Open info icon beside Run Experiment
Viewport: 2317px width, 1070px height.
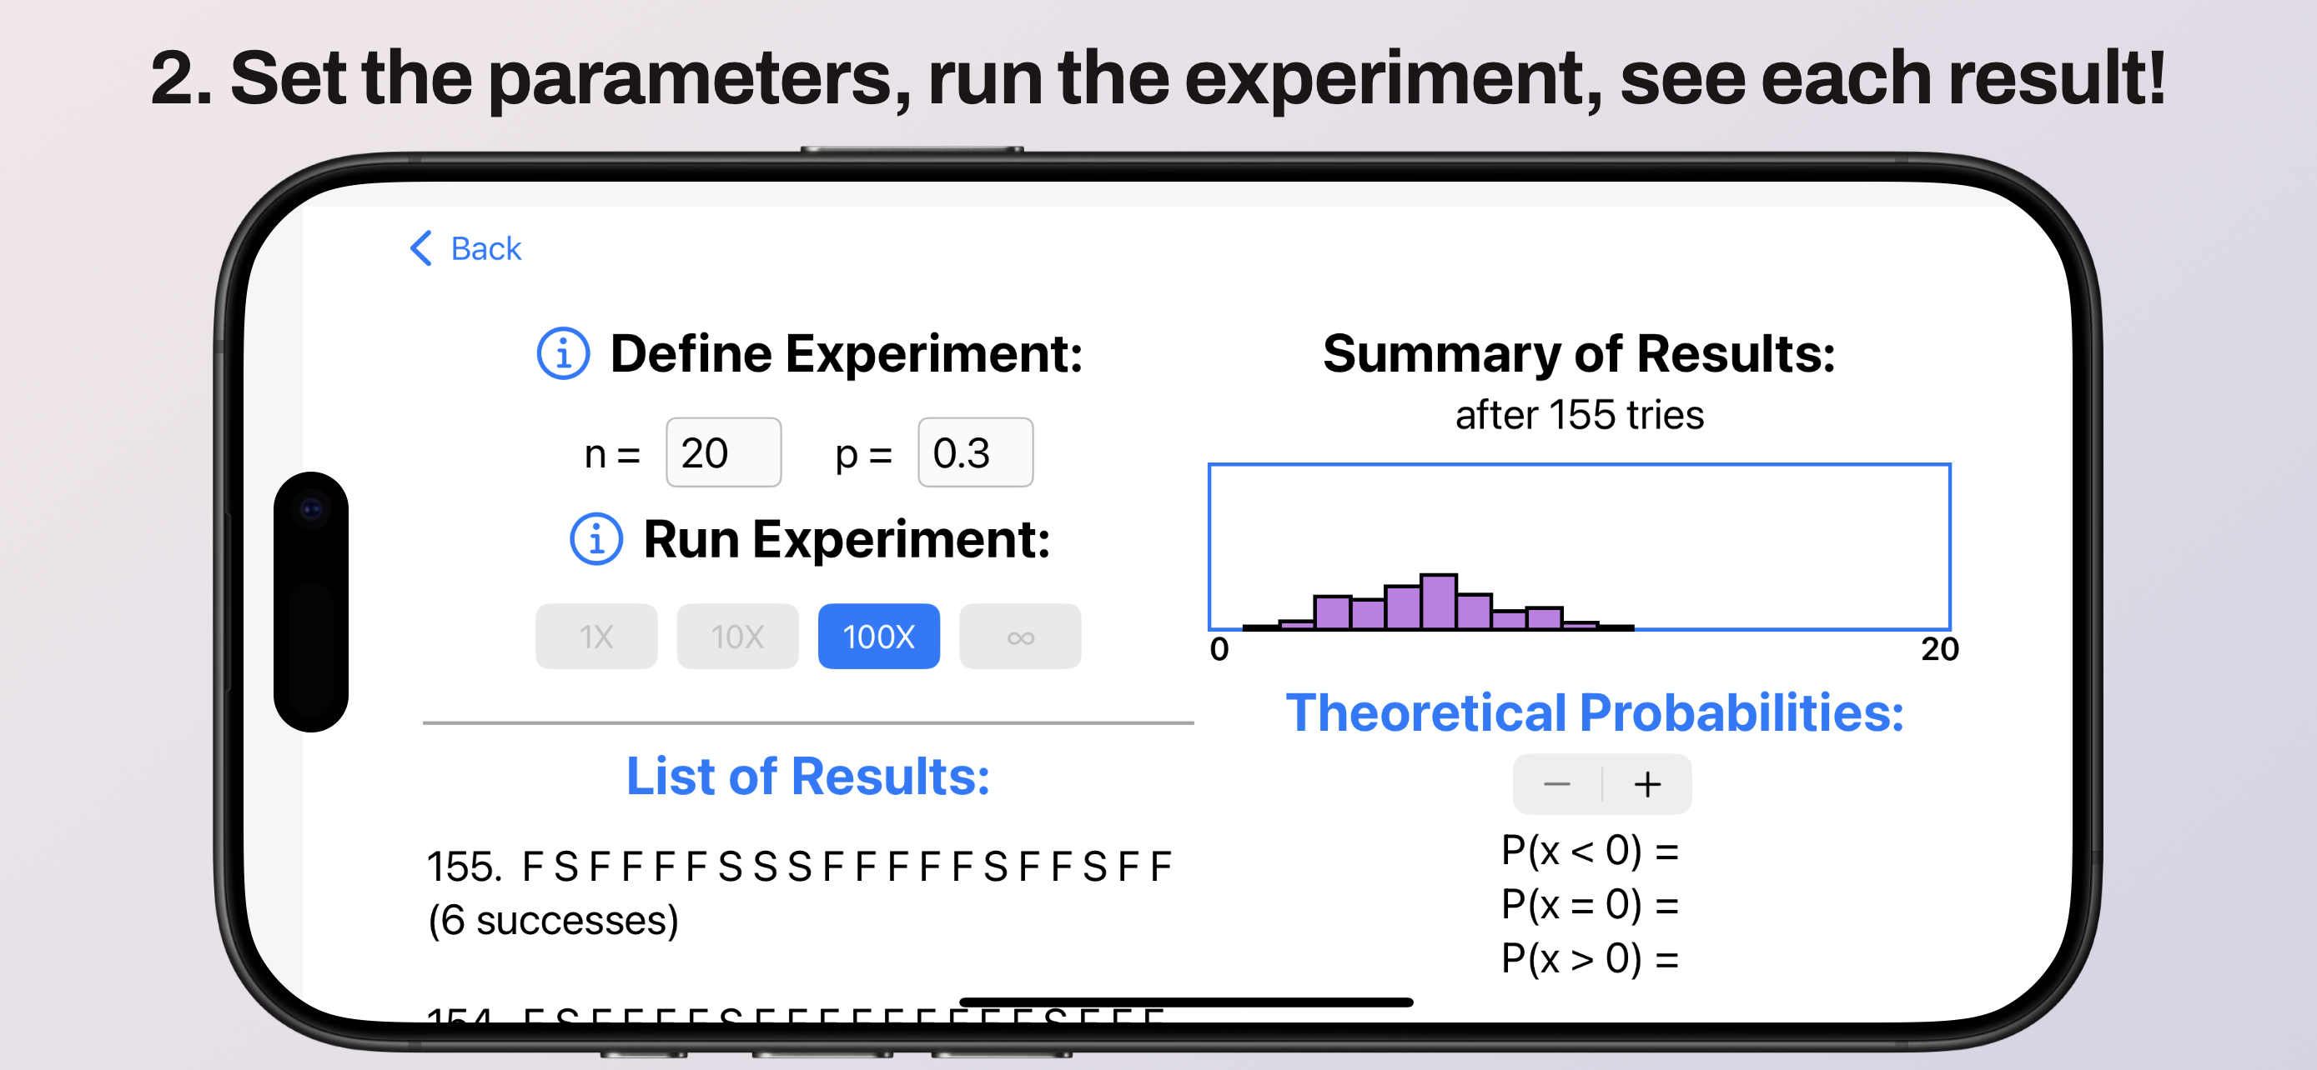point(596,539)
